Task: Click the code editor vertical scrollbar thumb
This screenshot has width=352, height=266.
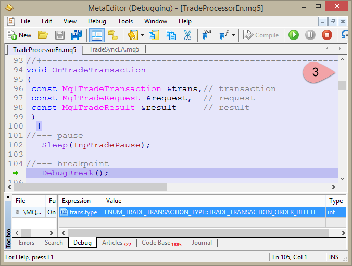Action: pos(342,85)
